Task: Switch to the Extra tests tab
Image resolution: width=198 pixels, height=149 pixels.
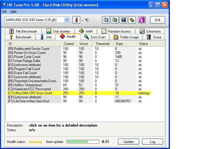Action: [150, 31]
